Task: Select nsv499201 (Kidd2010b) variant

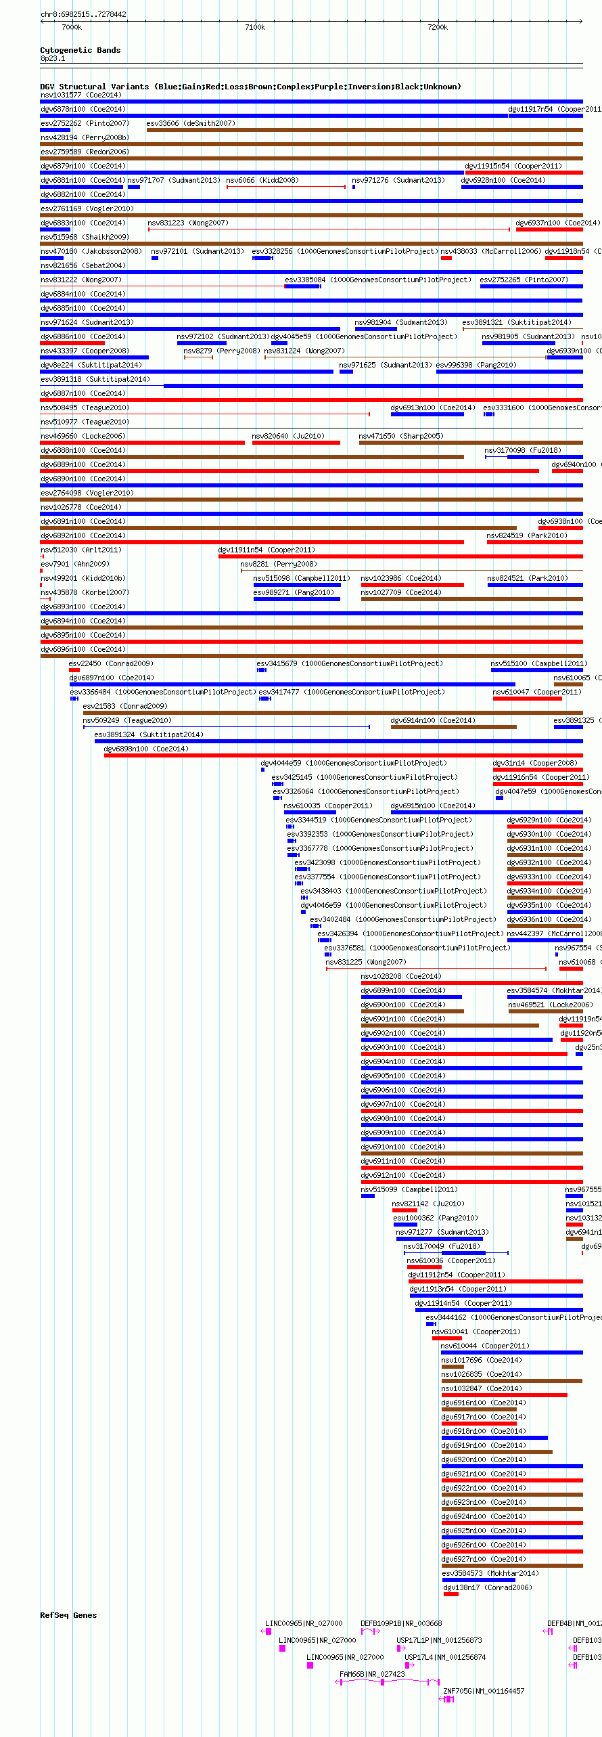Action: 83,578
